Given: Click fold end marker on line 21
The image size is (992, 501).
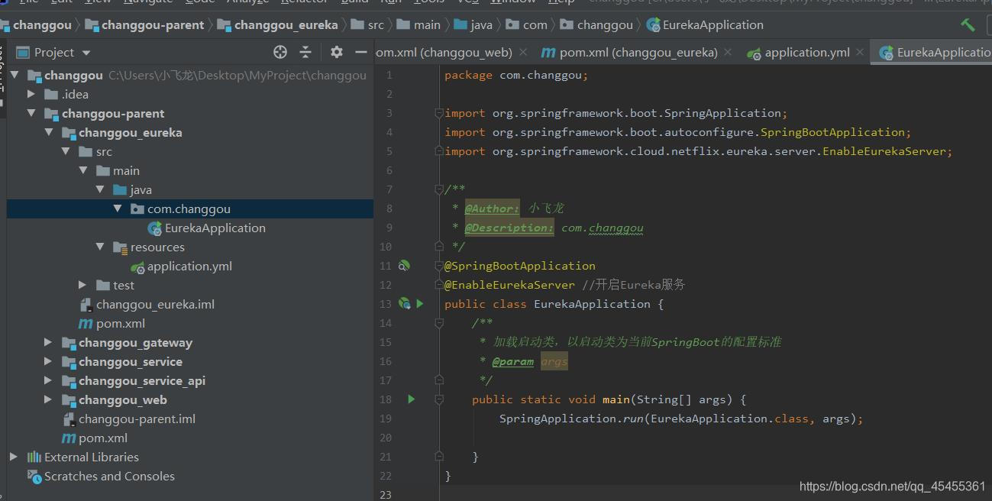Looking at the screenshot, I should [x=439, y=457].
